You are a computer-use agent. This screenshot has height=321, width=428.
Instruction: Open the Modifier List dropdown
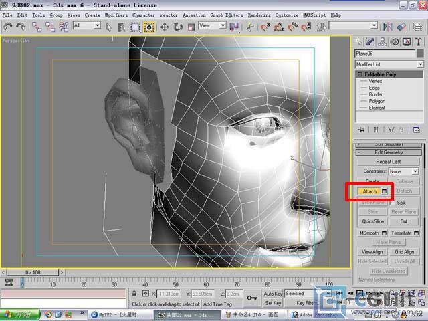389,64
